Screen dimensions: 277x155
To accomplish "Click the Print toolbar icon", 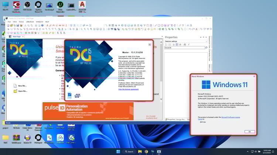I will (36, 25).
